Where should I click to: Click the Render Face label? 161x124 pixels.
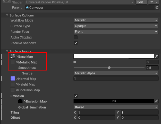(x=20, y=32)
